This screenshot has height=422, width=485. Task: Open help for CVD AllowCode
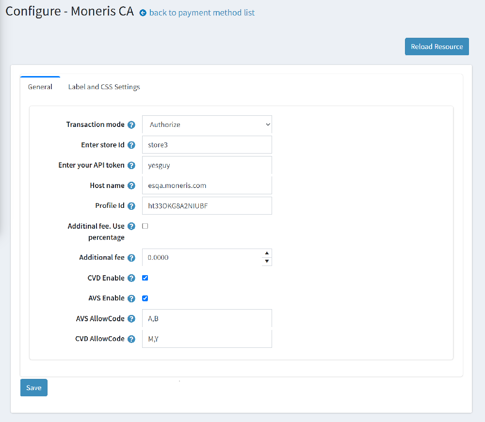coord(131,339)
